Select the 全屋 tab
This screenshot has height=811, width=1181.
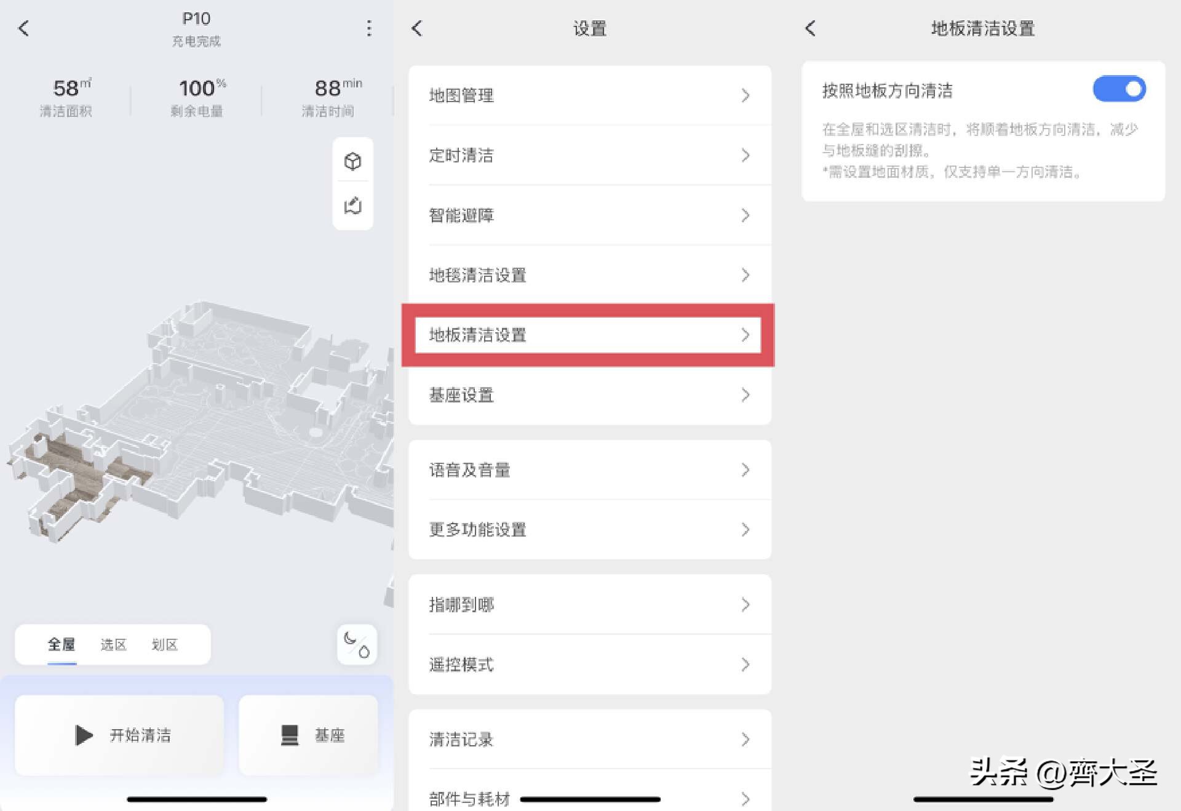coord(62,644)
